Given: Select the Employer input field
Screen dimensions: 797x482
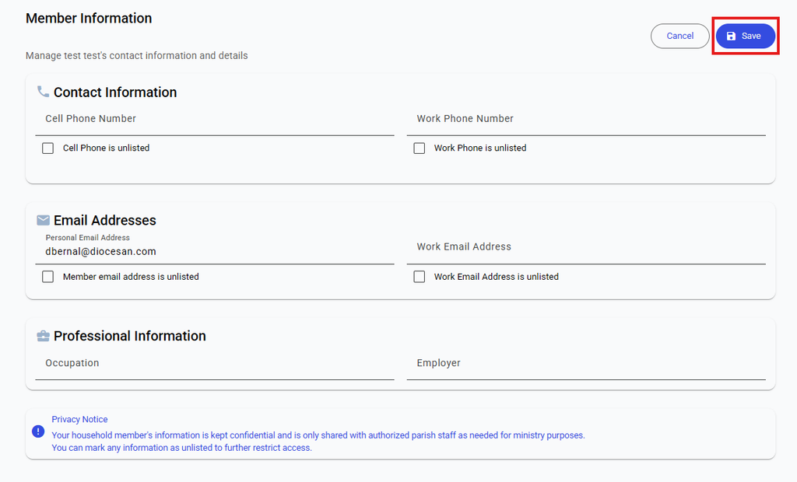Looking at the screenshot, I should pyautogui.click(x=586, y=365).
